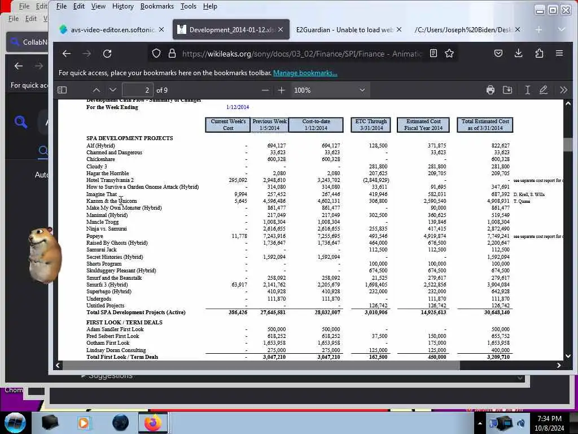
Task: Click the taskbar clock showing 7:34 PM
Action: pyautogui.click(x=549, y=423)
